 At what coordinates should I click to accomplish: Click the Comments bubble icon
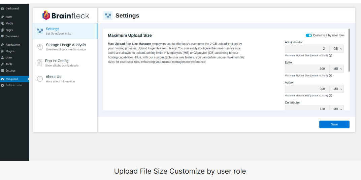(x=2, y=36)
